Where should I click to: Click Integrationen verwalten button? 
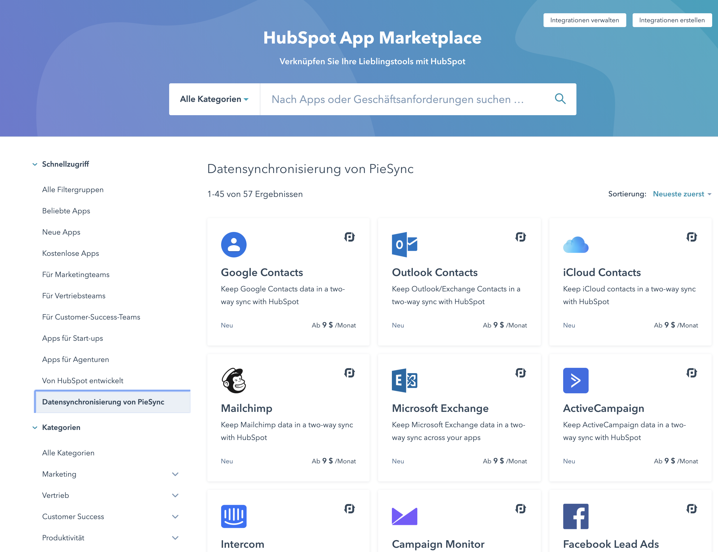tap(584, 20)
